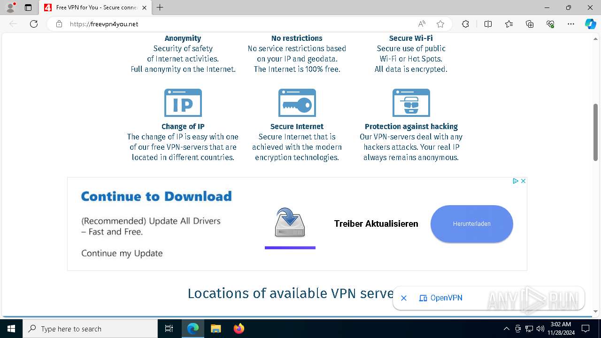
Task: Open Edge Settings and more menu
Action: pyautogui.click(x=571, y=24)
